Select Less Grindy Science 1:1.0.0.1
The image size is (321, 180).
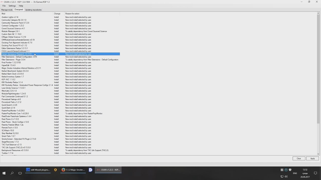point(60,88)
